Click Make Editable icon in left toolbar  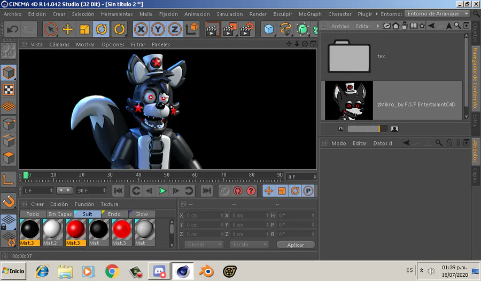[x=8, y=51]
